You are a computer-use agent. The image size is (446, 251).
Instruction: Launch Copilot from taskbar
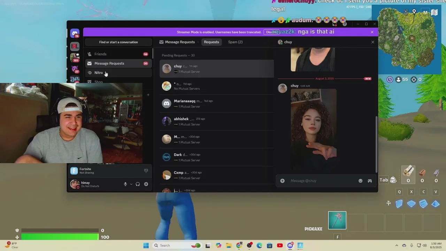pos(218,245)
